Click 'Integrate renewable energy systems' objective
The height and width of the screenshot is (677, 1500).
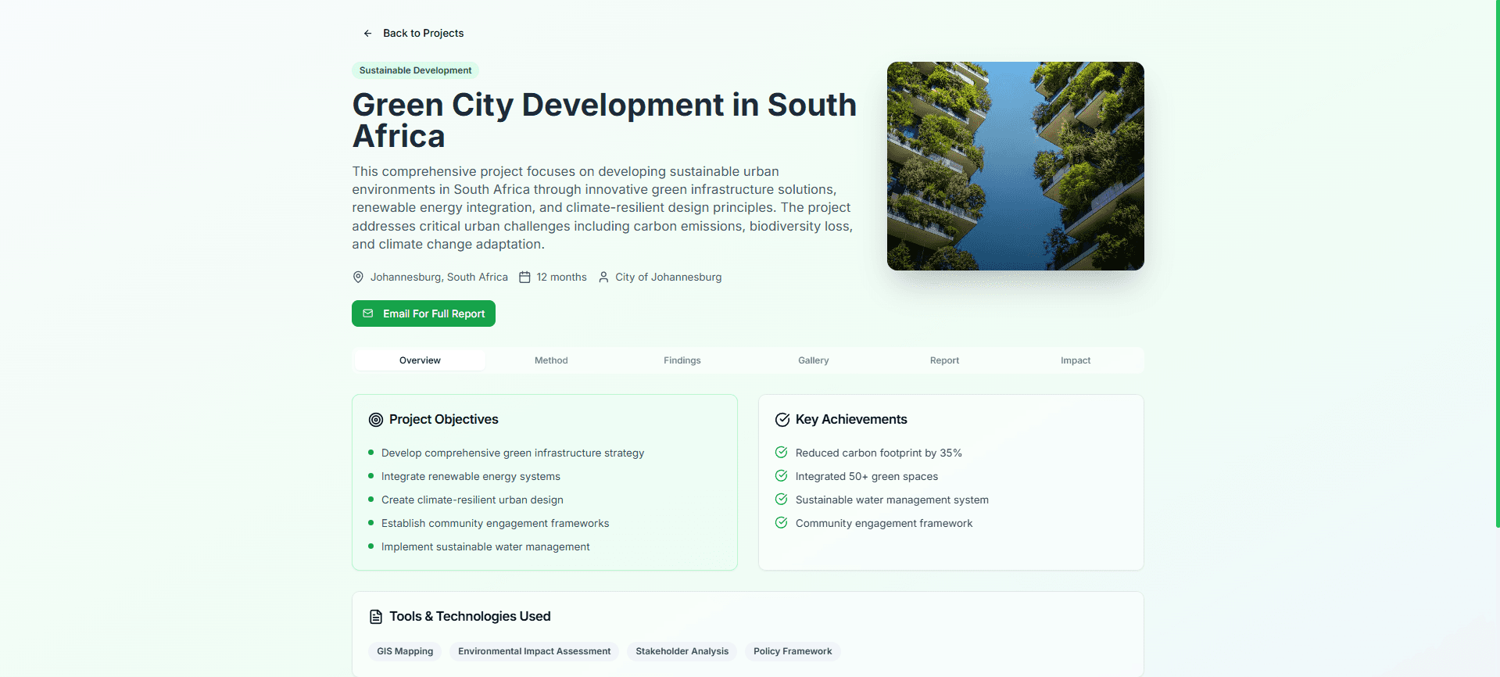click(471, 477)
